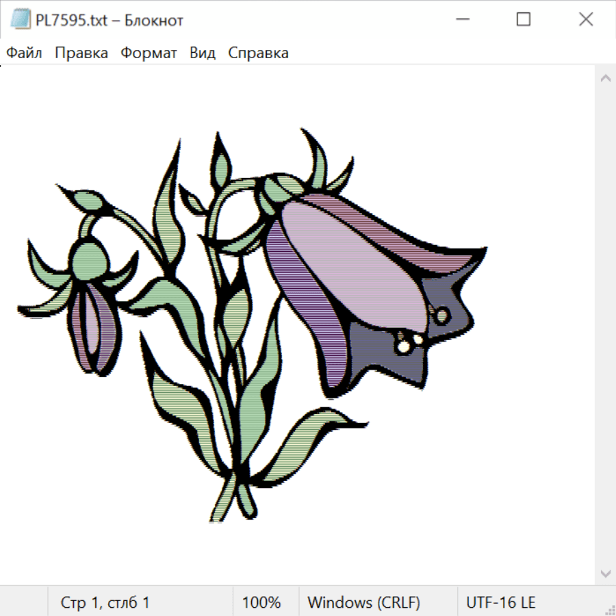This screenshot has width=616, height=616.
Task: Maximize the Notepad window
Action: 524,20
